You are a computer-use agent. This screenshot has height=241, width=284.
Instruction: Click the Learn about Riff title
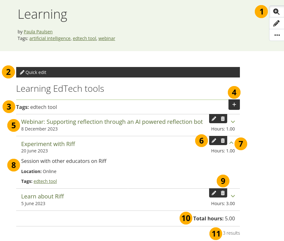coord(43,196)
